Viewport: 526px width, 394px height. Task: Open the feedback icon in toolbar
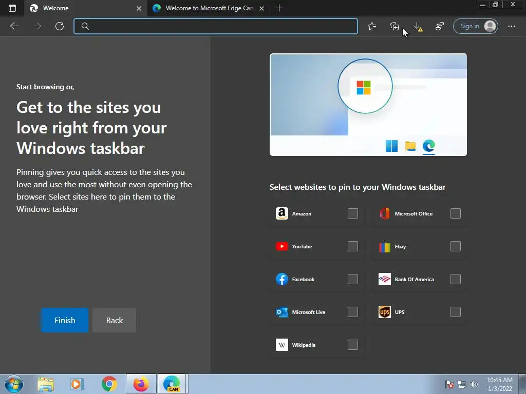click(x=440, y=26)
